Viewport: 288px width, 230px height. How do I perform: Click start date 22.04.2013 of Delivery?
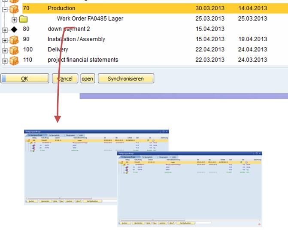210,49
